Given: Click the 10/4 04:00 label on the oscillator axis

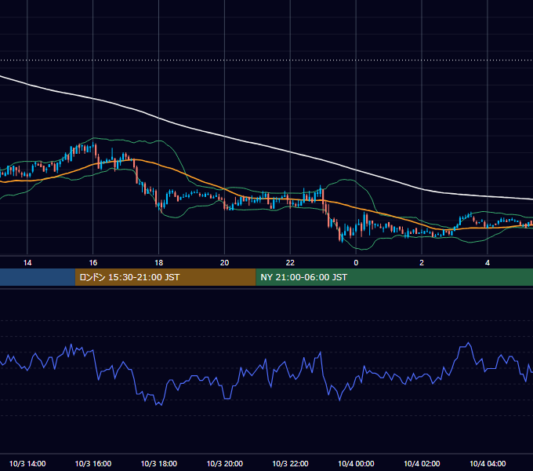Looking at the screenshot, I should coord(488,463).
